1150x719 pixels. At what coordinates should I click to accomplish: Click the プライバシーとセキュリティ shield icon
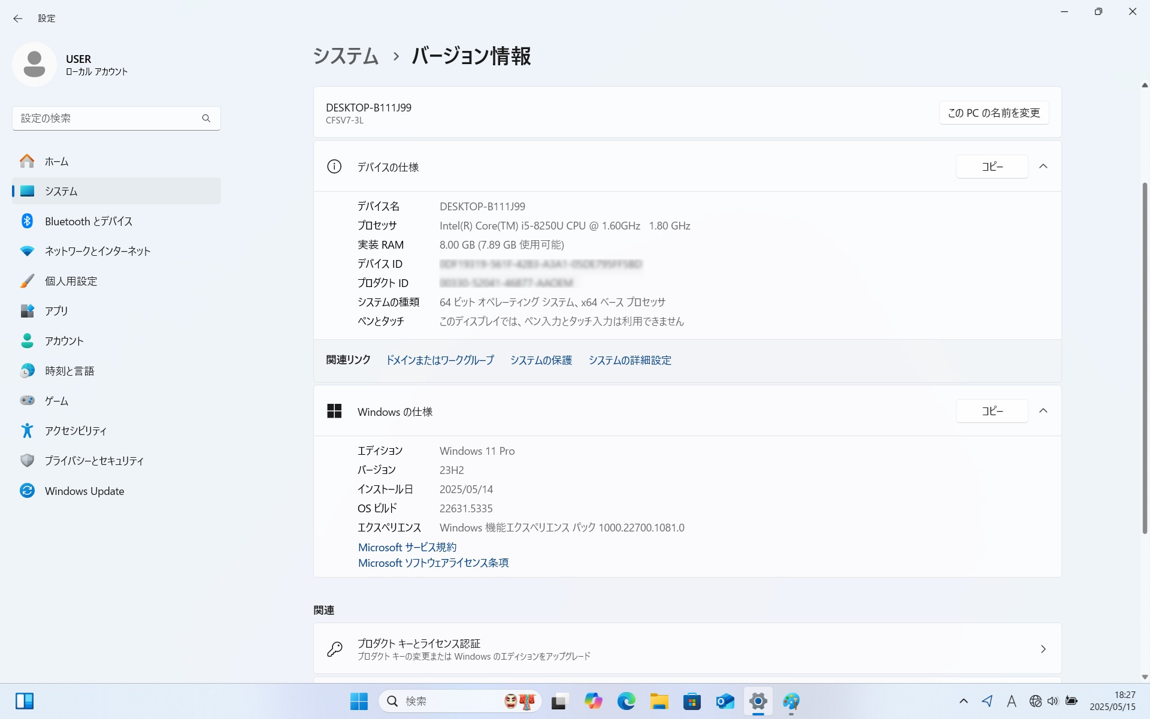pos(27,460)
